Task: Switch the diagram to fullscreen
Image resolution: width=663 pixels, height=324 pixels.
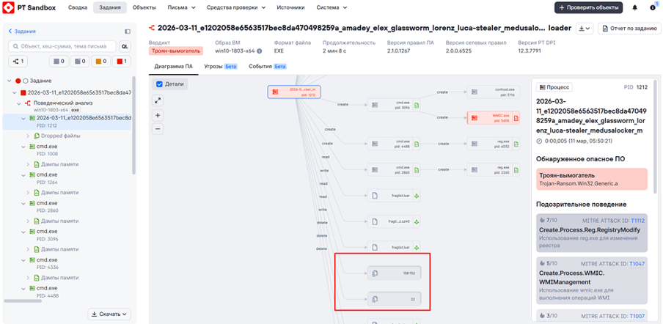Action: coord(158,100)
